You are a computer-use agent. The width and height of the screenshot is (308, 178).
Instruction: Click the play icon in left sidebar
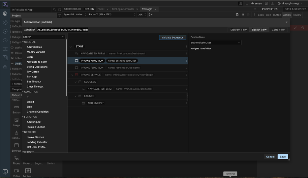tap(5, 31)
